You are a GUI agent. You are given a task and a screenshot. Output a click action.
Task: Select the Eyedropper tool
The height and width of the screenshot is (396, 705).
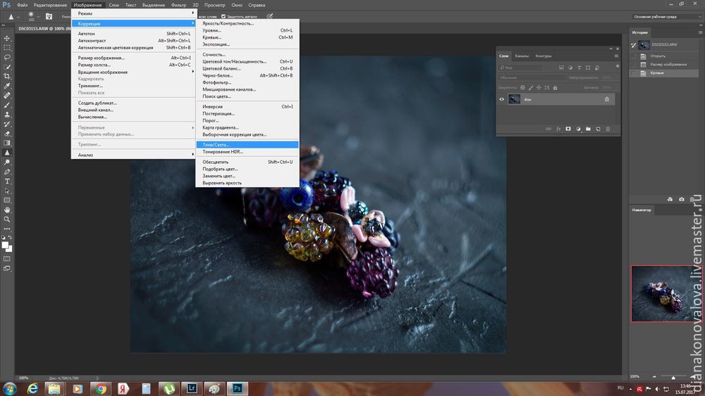coord(7,85)
